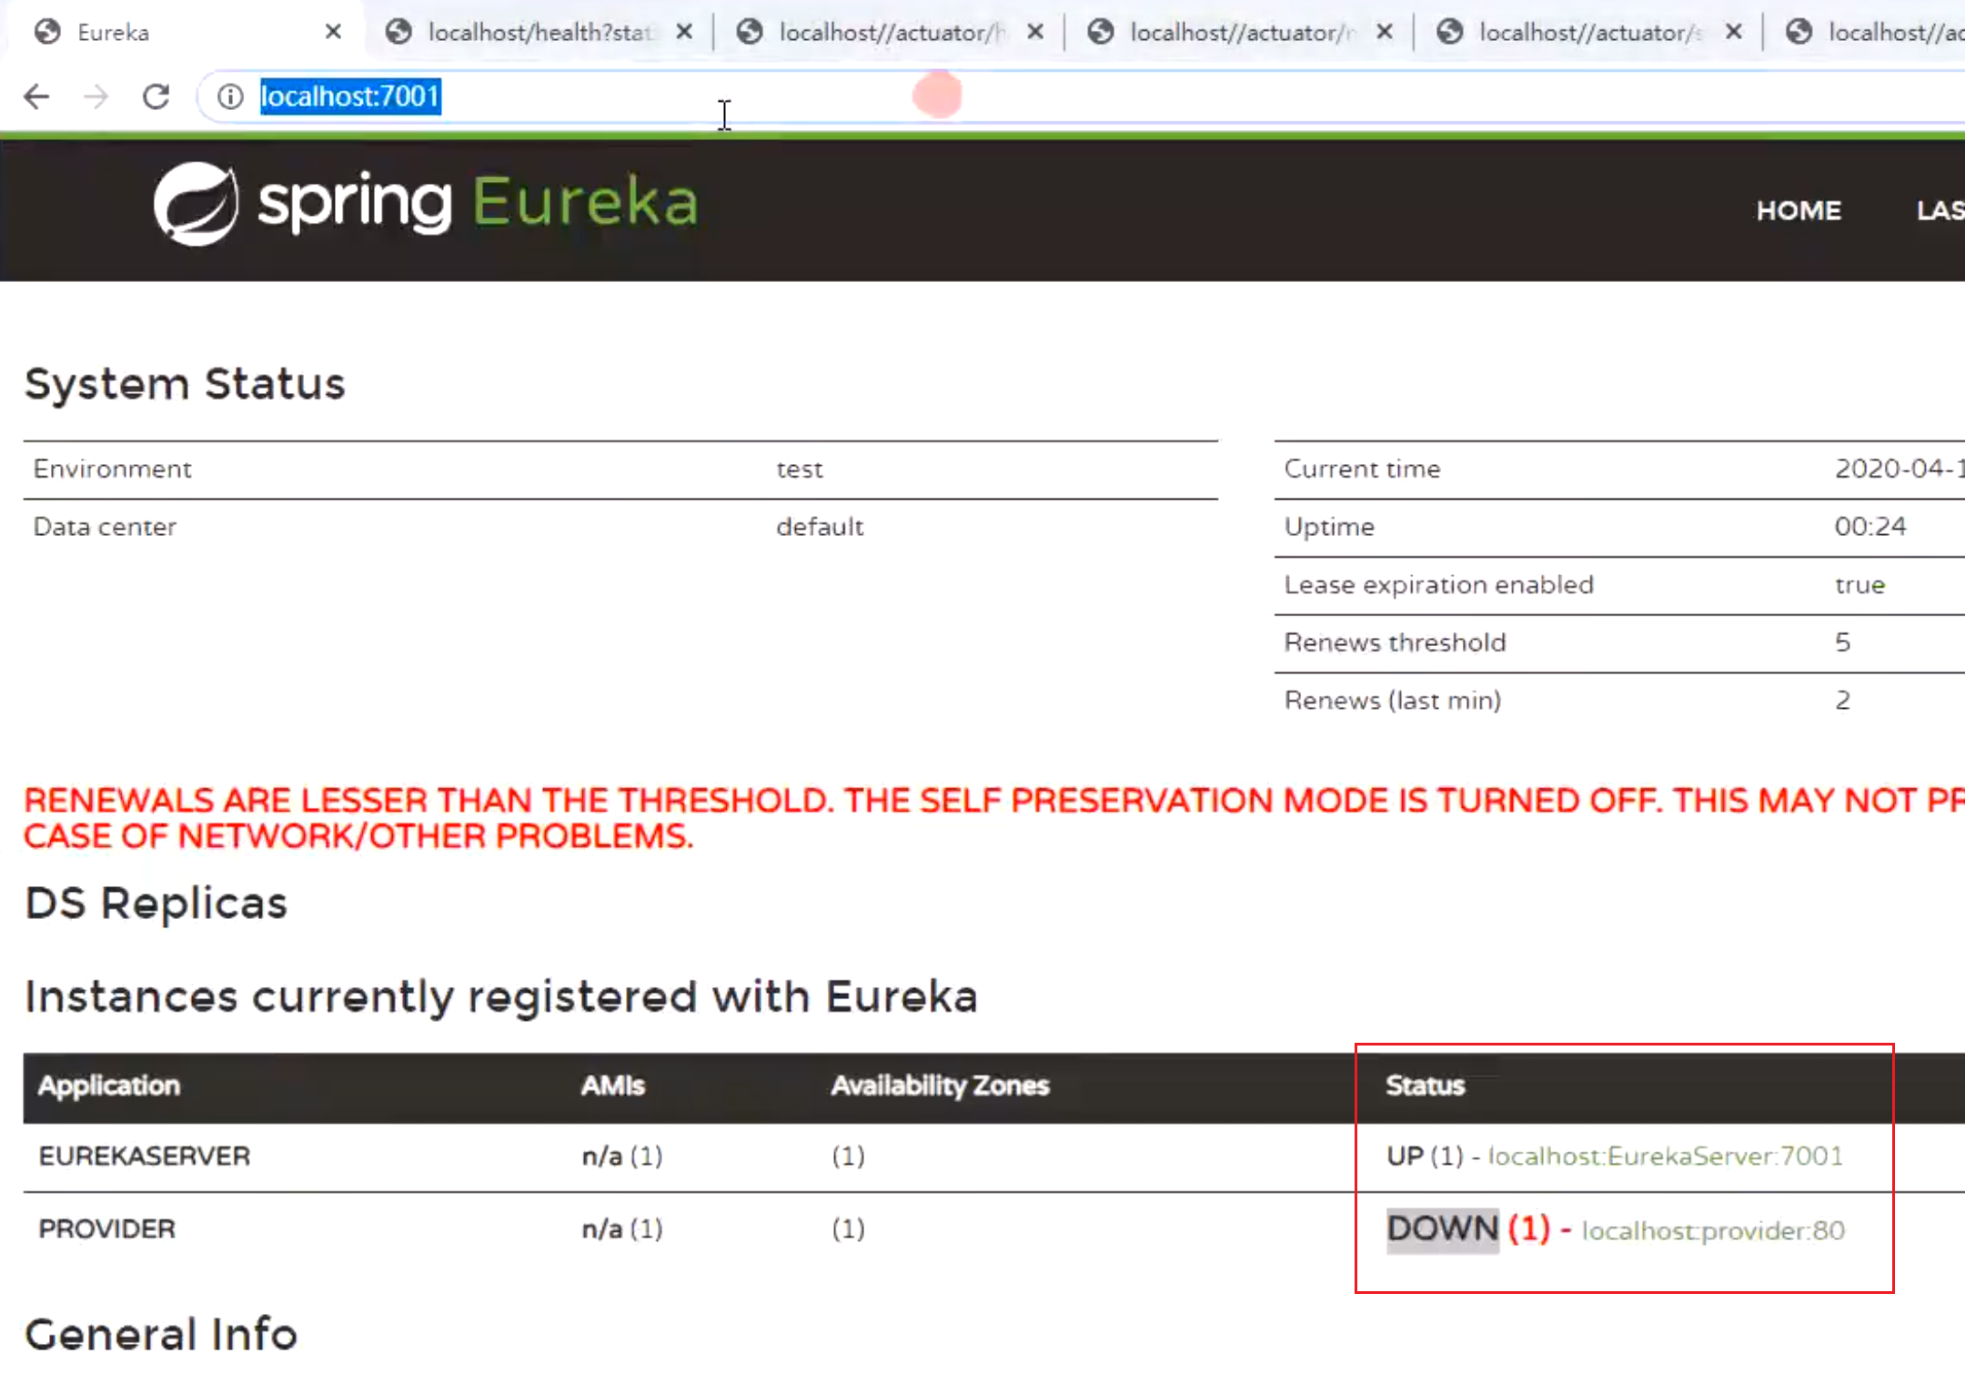The height and width of the screenshot is (1384, 1965).
Task: Open the HOME navigation item
Action: coord(1799,210)
